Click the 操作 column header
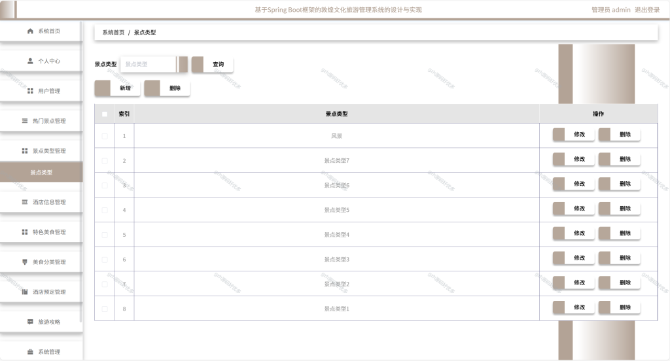 [598, 114]
